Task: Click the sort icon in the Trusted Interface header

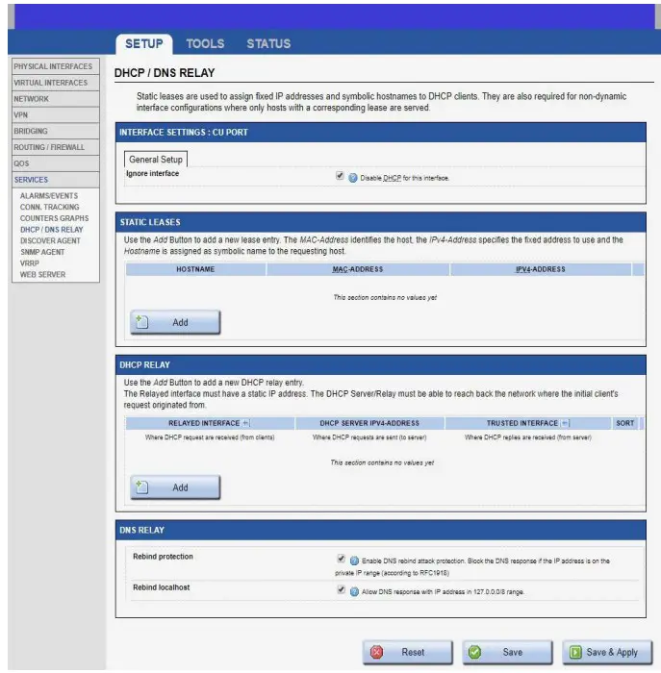Action: tap(565, 423)
